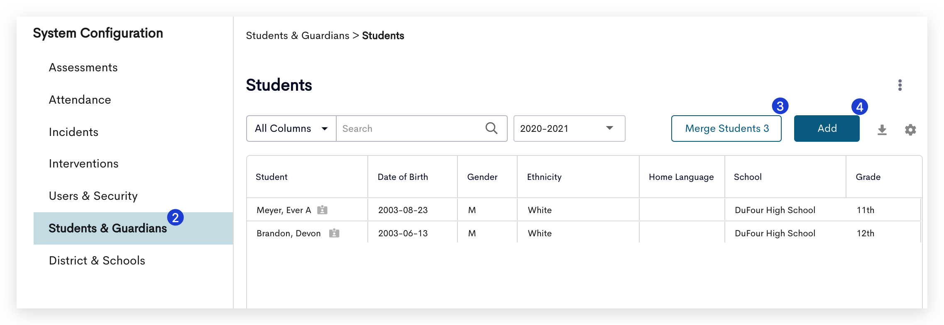Click birth date 2003-08-23
The image size is (944, 325).
click(403, 210)
